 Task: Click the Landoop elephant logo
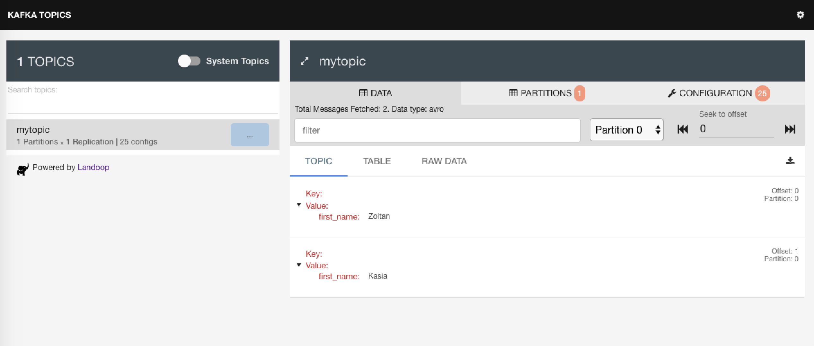23,169
